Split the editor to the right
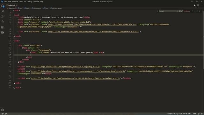Image resolution: width=204 pixels, height=115 pixels. (x=198, y=5)
